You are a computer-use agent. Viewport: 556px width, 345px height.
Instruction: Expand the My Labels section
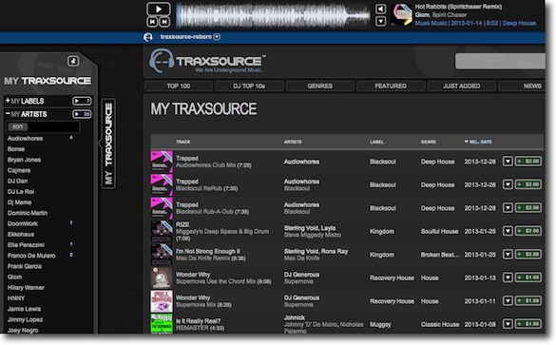(8, 101)
